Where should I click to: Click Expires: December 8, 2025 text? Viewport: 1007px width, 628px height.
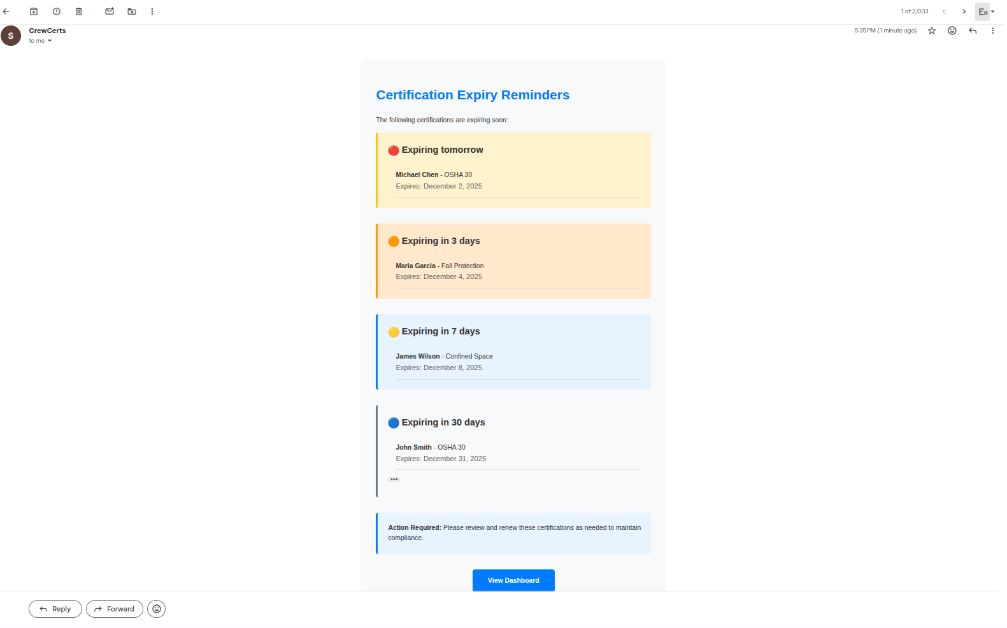click(439, 368)
